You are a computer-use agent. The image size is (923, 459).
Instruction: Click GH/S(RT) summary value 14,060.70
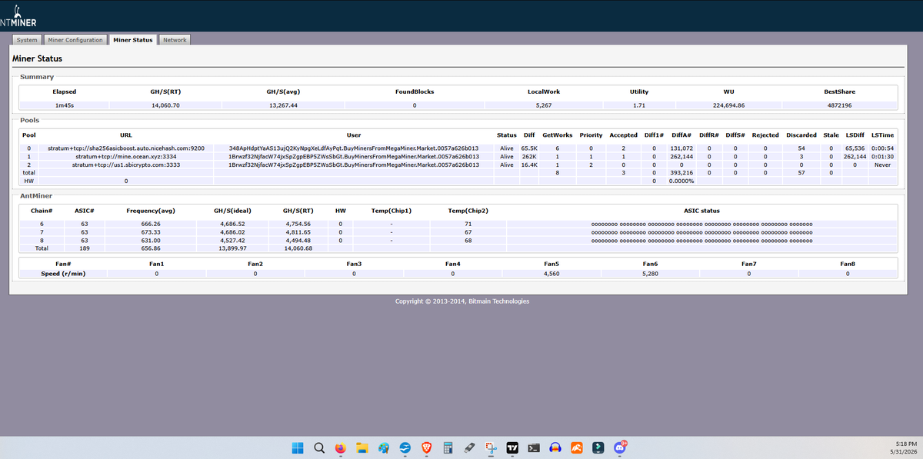coord(165,105)
